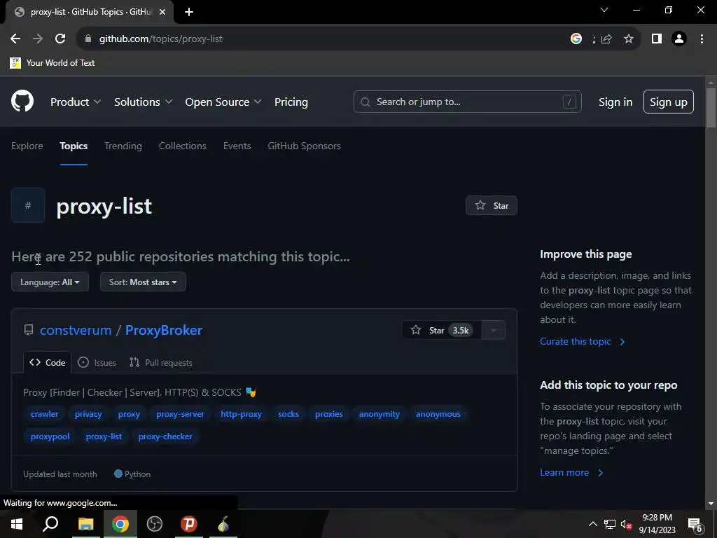
Task: Open the ProxyBroker Issues tab
Action: click(x=97, y=362)
